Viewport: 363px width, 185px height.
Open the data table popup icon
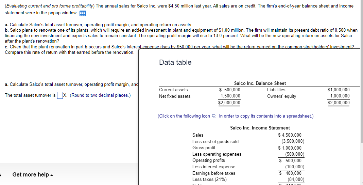(x=83, y=14)
